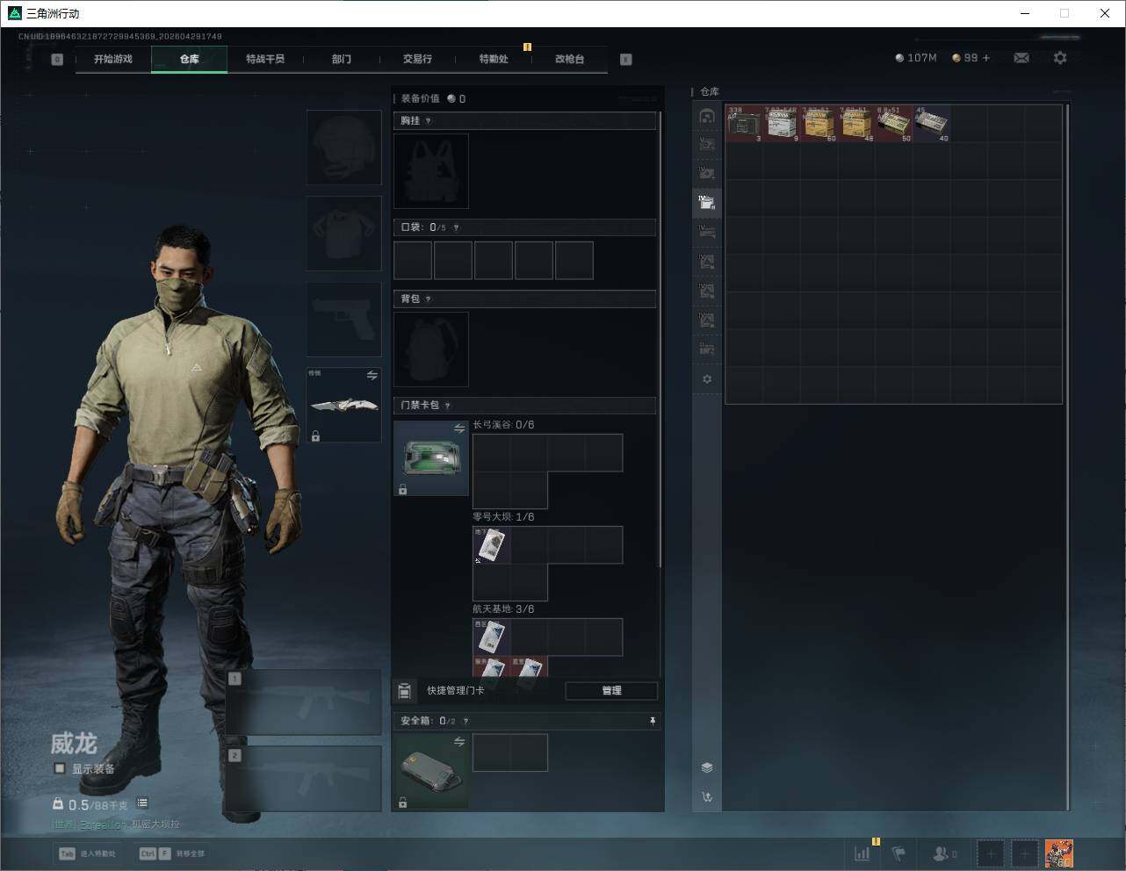Image resolution: width=1126 pixels, height=871 pixels.
Task: Select primary weapon slot 1
Action: click(x=304, y=702)
